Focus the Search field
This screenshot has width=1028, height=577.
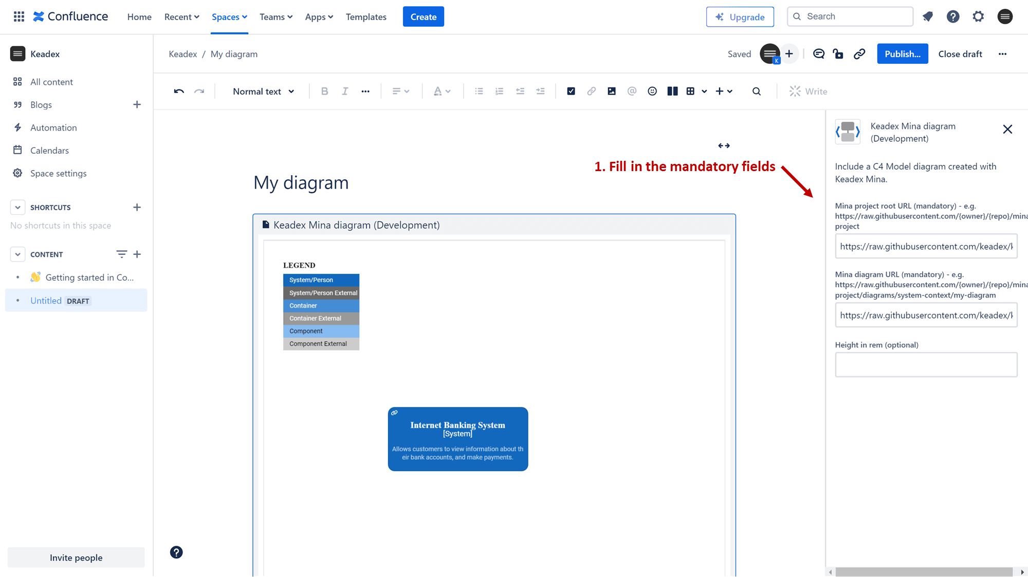click(850, 16)
